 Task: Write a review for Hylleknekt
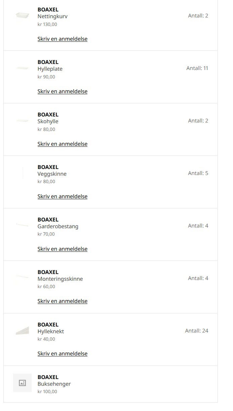[x=62, y=353]
